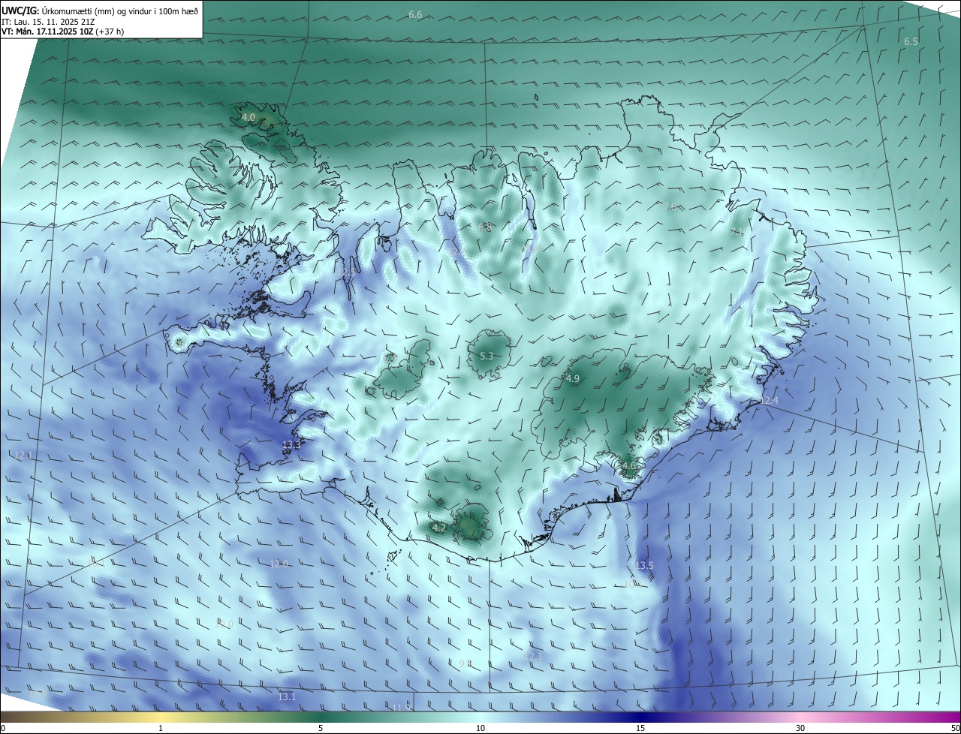Viewport: 961px width, 734px height.
Task: Click the 5 tick on the color scale
Action: tap(321, 728)
